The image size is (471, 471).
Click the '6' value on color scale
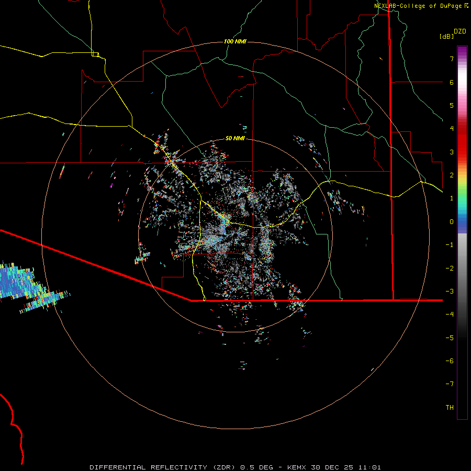pos(452,82)
